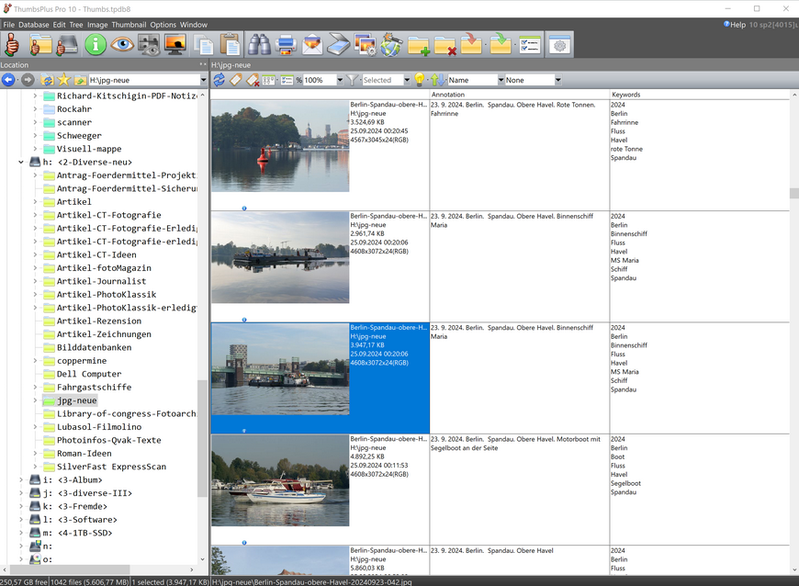This screenshot has height=586, width=799.
Task: Click the green info icon
Action: pyautogui.click(x=96, y=44)
